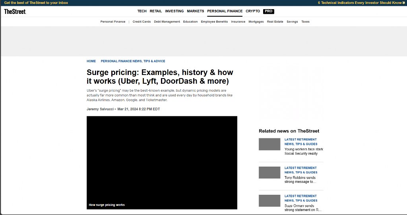
Task: Open the INVESTING menu item
Action: tap(174, 11)
